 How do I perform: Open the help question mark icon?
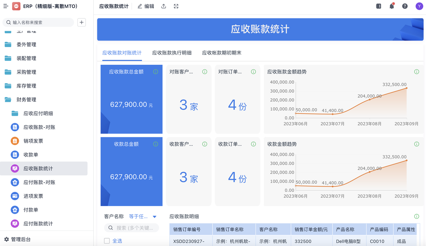point(405,6)
